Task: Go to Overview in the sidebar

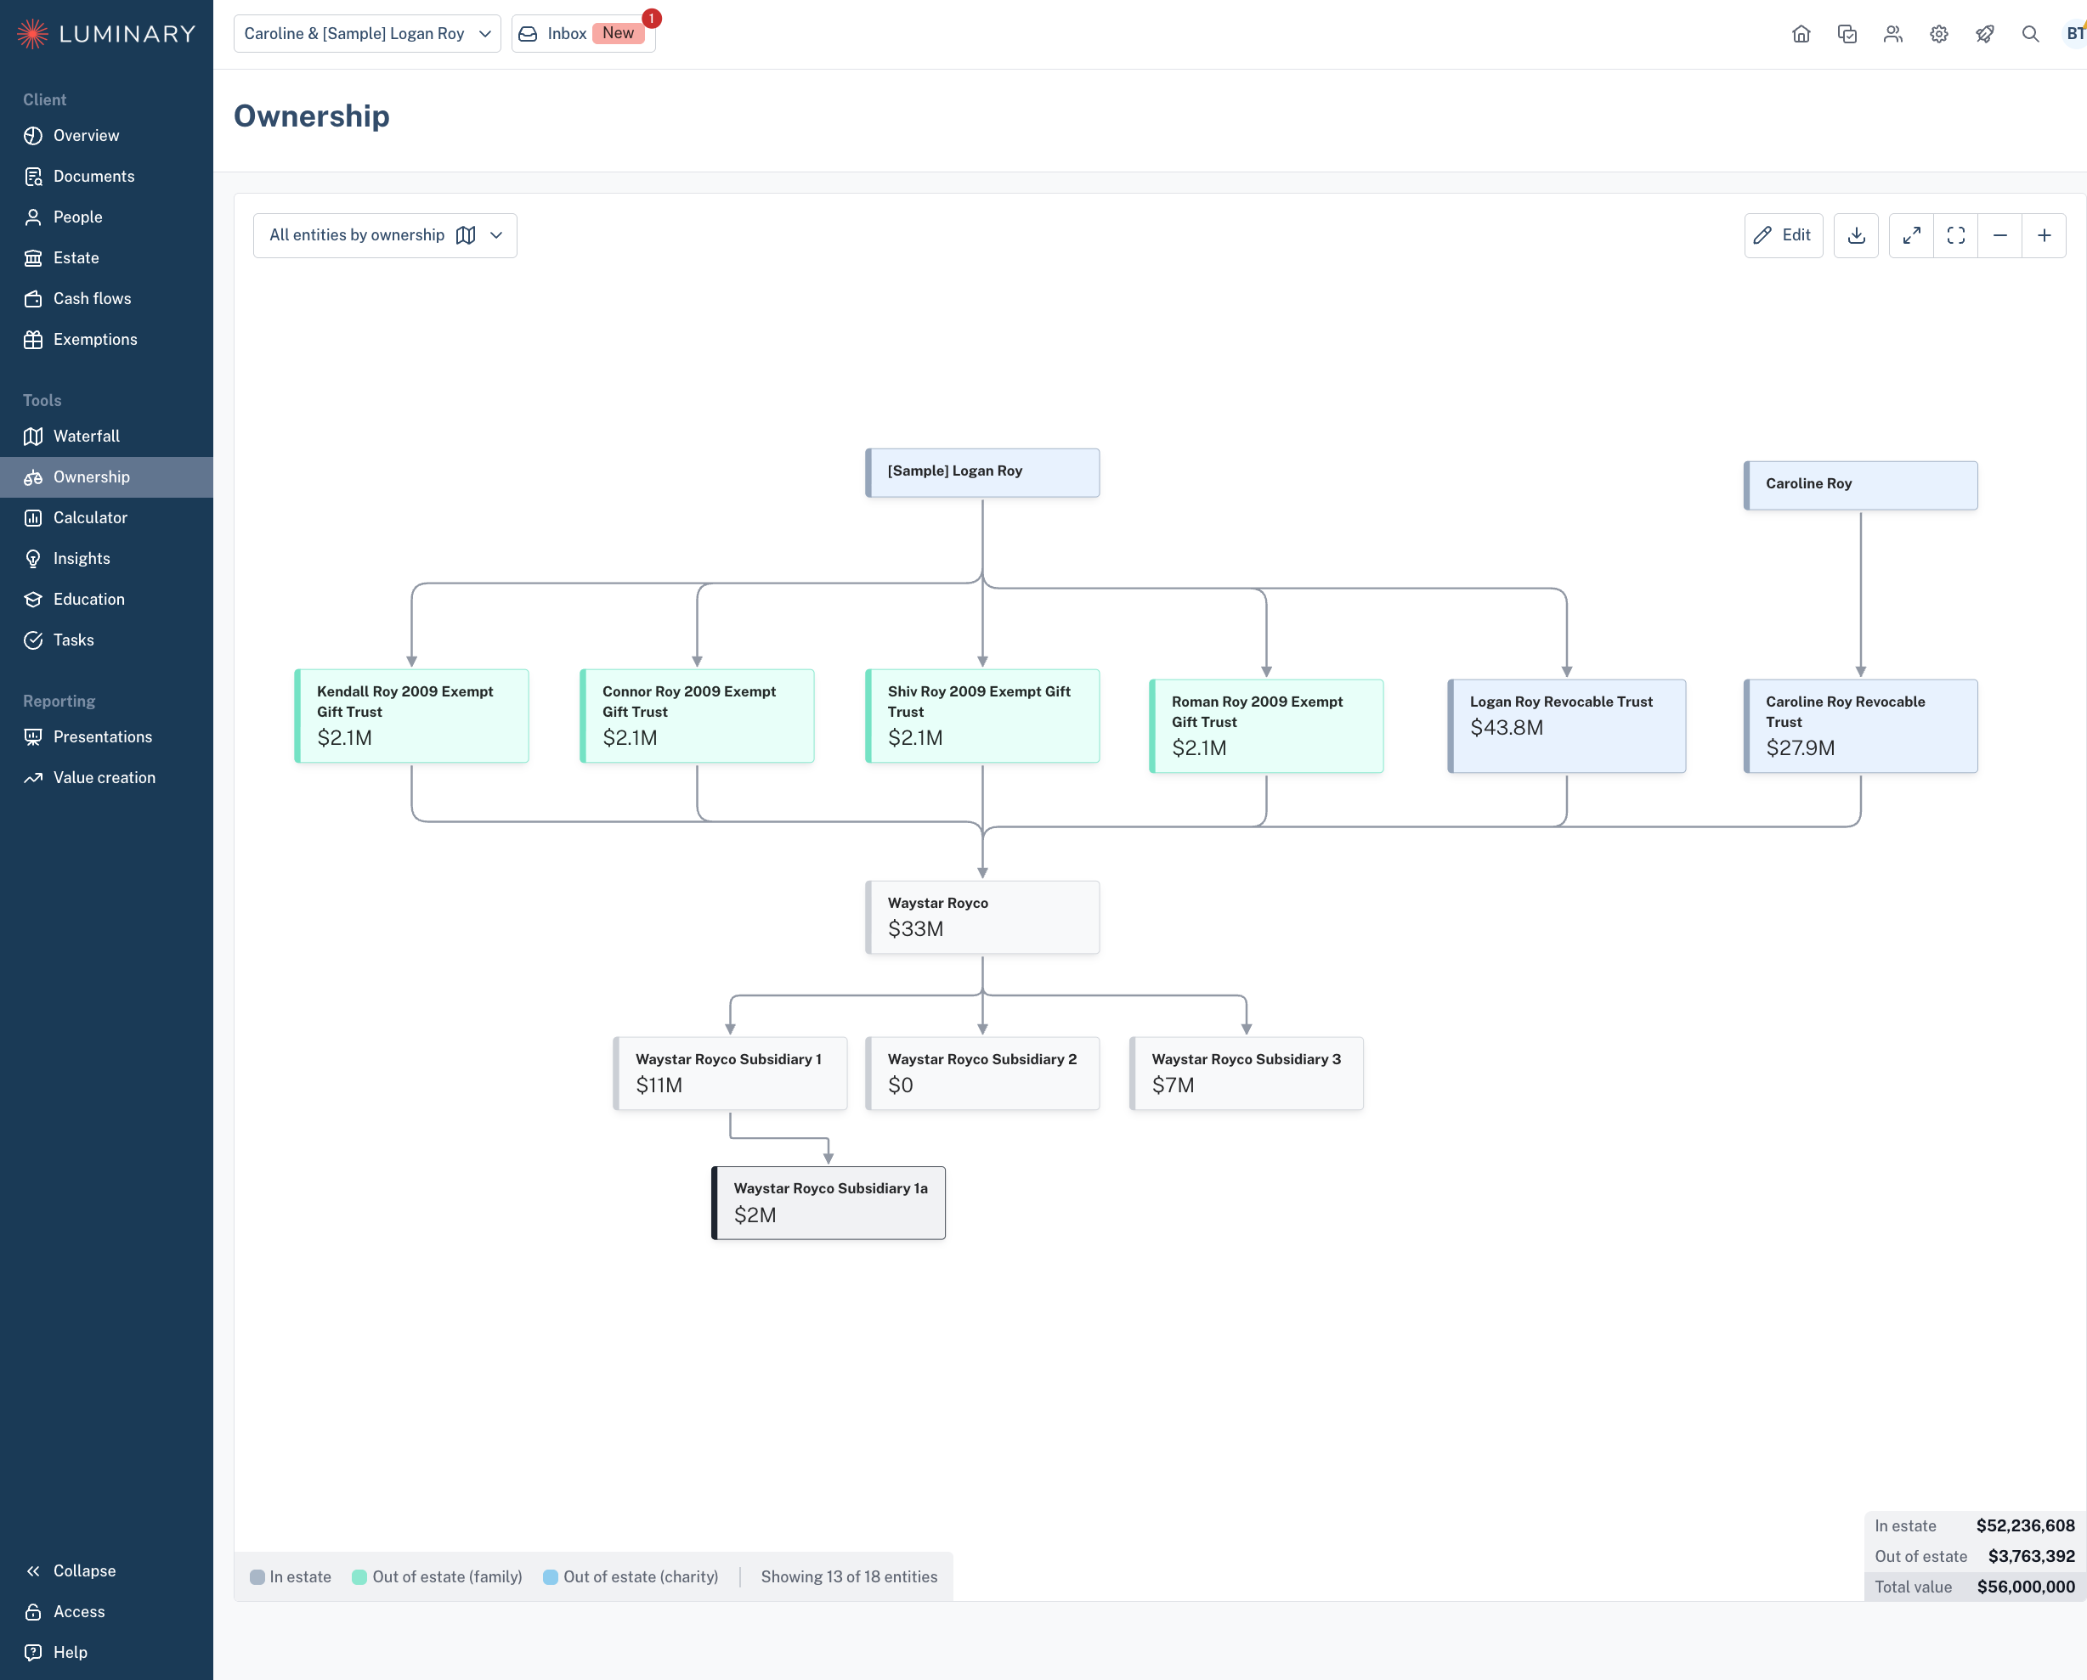Action: coord(106,136)
